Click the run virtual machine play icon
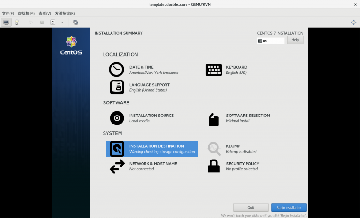 31,22
